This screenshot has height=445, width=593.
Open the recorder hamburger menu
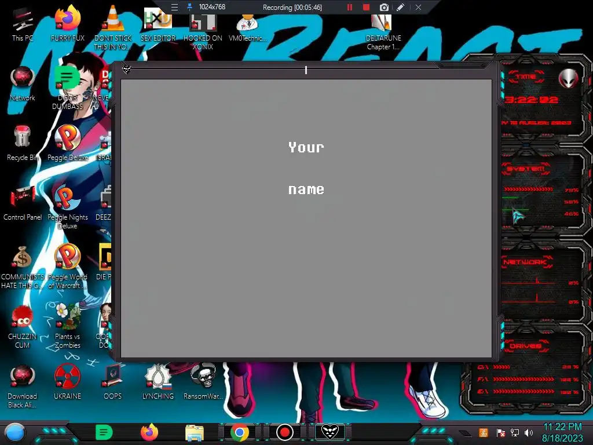pyautogui.click(x=174, y=7)
